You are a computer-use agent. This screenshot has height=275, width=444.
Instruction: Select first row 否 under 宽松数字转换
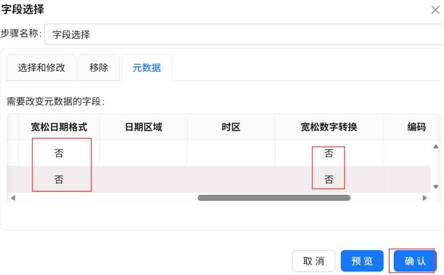[x=329, y=153]
